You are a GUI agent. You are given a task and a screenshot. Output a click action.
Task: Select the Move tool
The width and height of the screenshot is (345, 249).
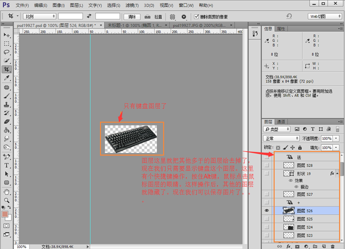coord(7,35)
